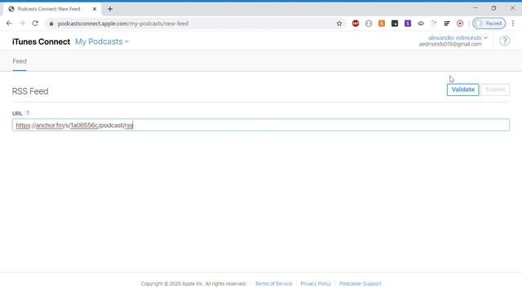Open the Terms of Service link
The height and width of the screenshot is (293, 522).
coord(273,284)
